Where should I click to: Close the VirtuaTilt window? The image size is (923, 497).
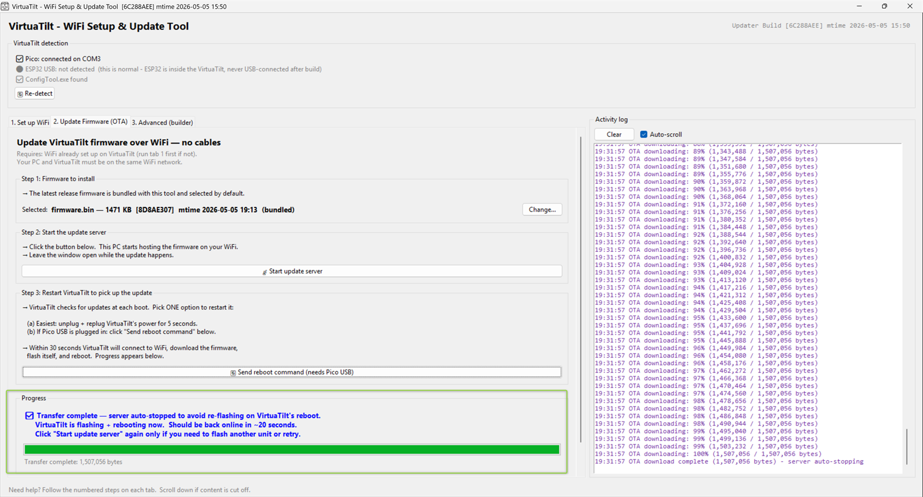tap(910, 6)
